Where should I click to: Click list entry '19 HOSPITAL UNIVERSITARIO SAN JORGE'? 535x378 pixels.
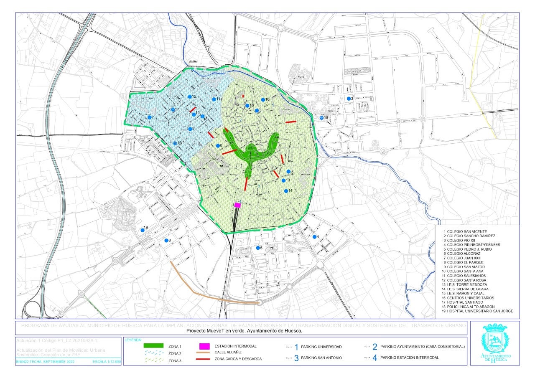477,311
